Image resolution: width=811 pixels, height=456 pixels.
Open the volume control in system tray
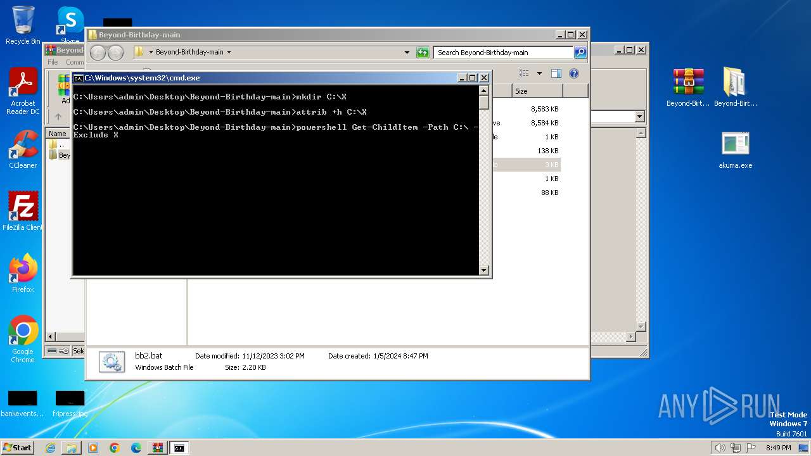pyautogui.click(x=720, y=448)
